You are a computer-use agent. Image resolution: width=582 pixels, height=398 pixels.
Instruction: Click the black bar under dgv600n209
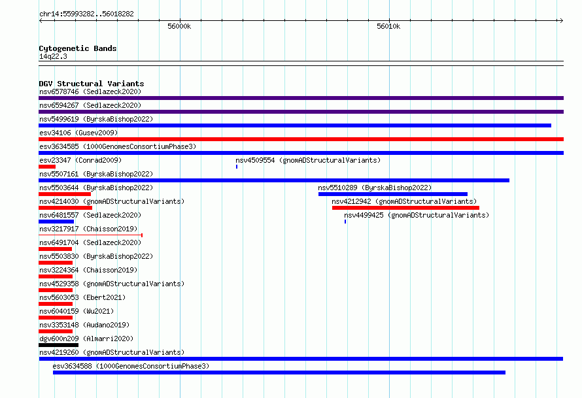59,345
